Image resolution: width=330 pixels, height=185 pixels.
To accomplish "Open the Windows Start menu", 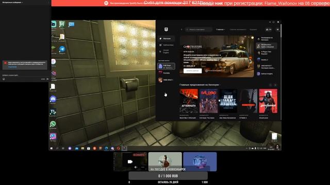I will (52, 149).
